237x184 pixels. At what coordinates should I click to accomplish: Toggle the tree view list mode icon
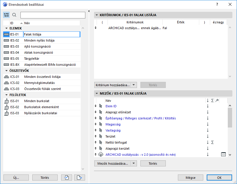(x=6, y=15)
